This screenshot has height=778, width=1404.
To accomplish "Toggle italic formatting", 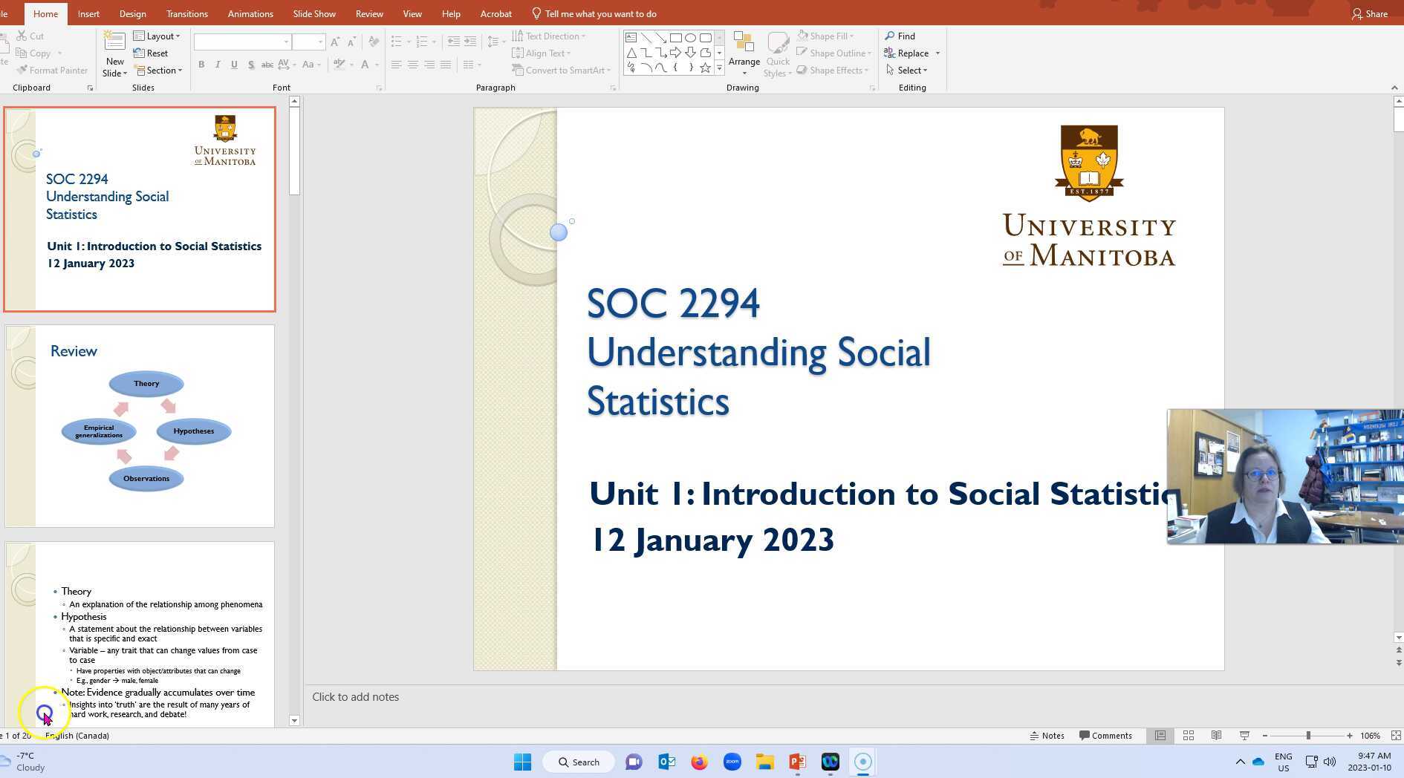I will coord(218,65).
